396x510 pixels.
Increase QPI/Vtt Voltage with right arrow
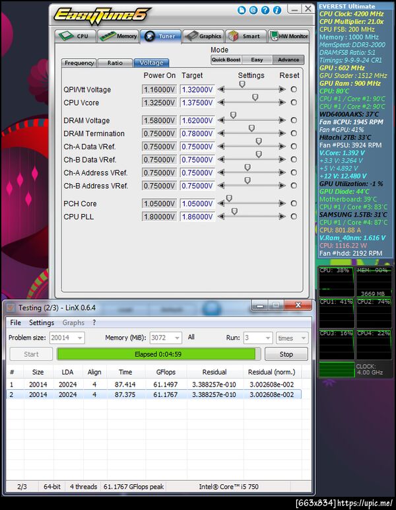click(282, 89)
